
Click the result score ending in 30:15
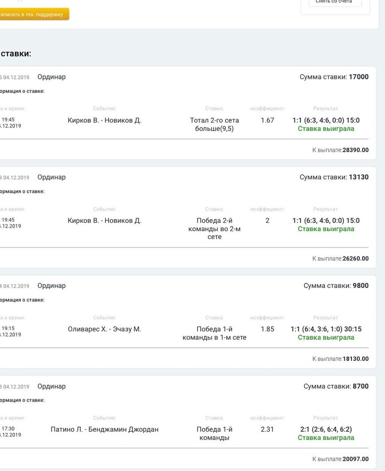click(326, 329)
